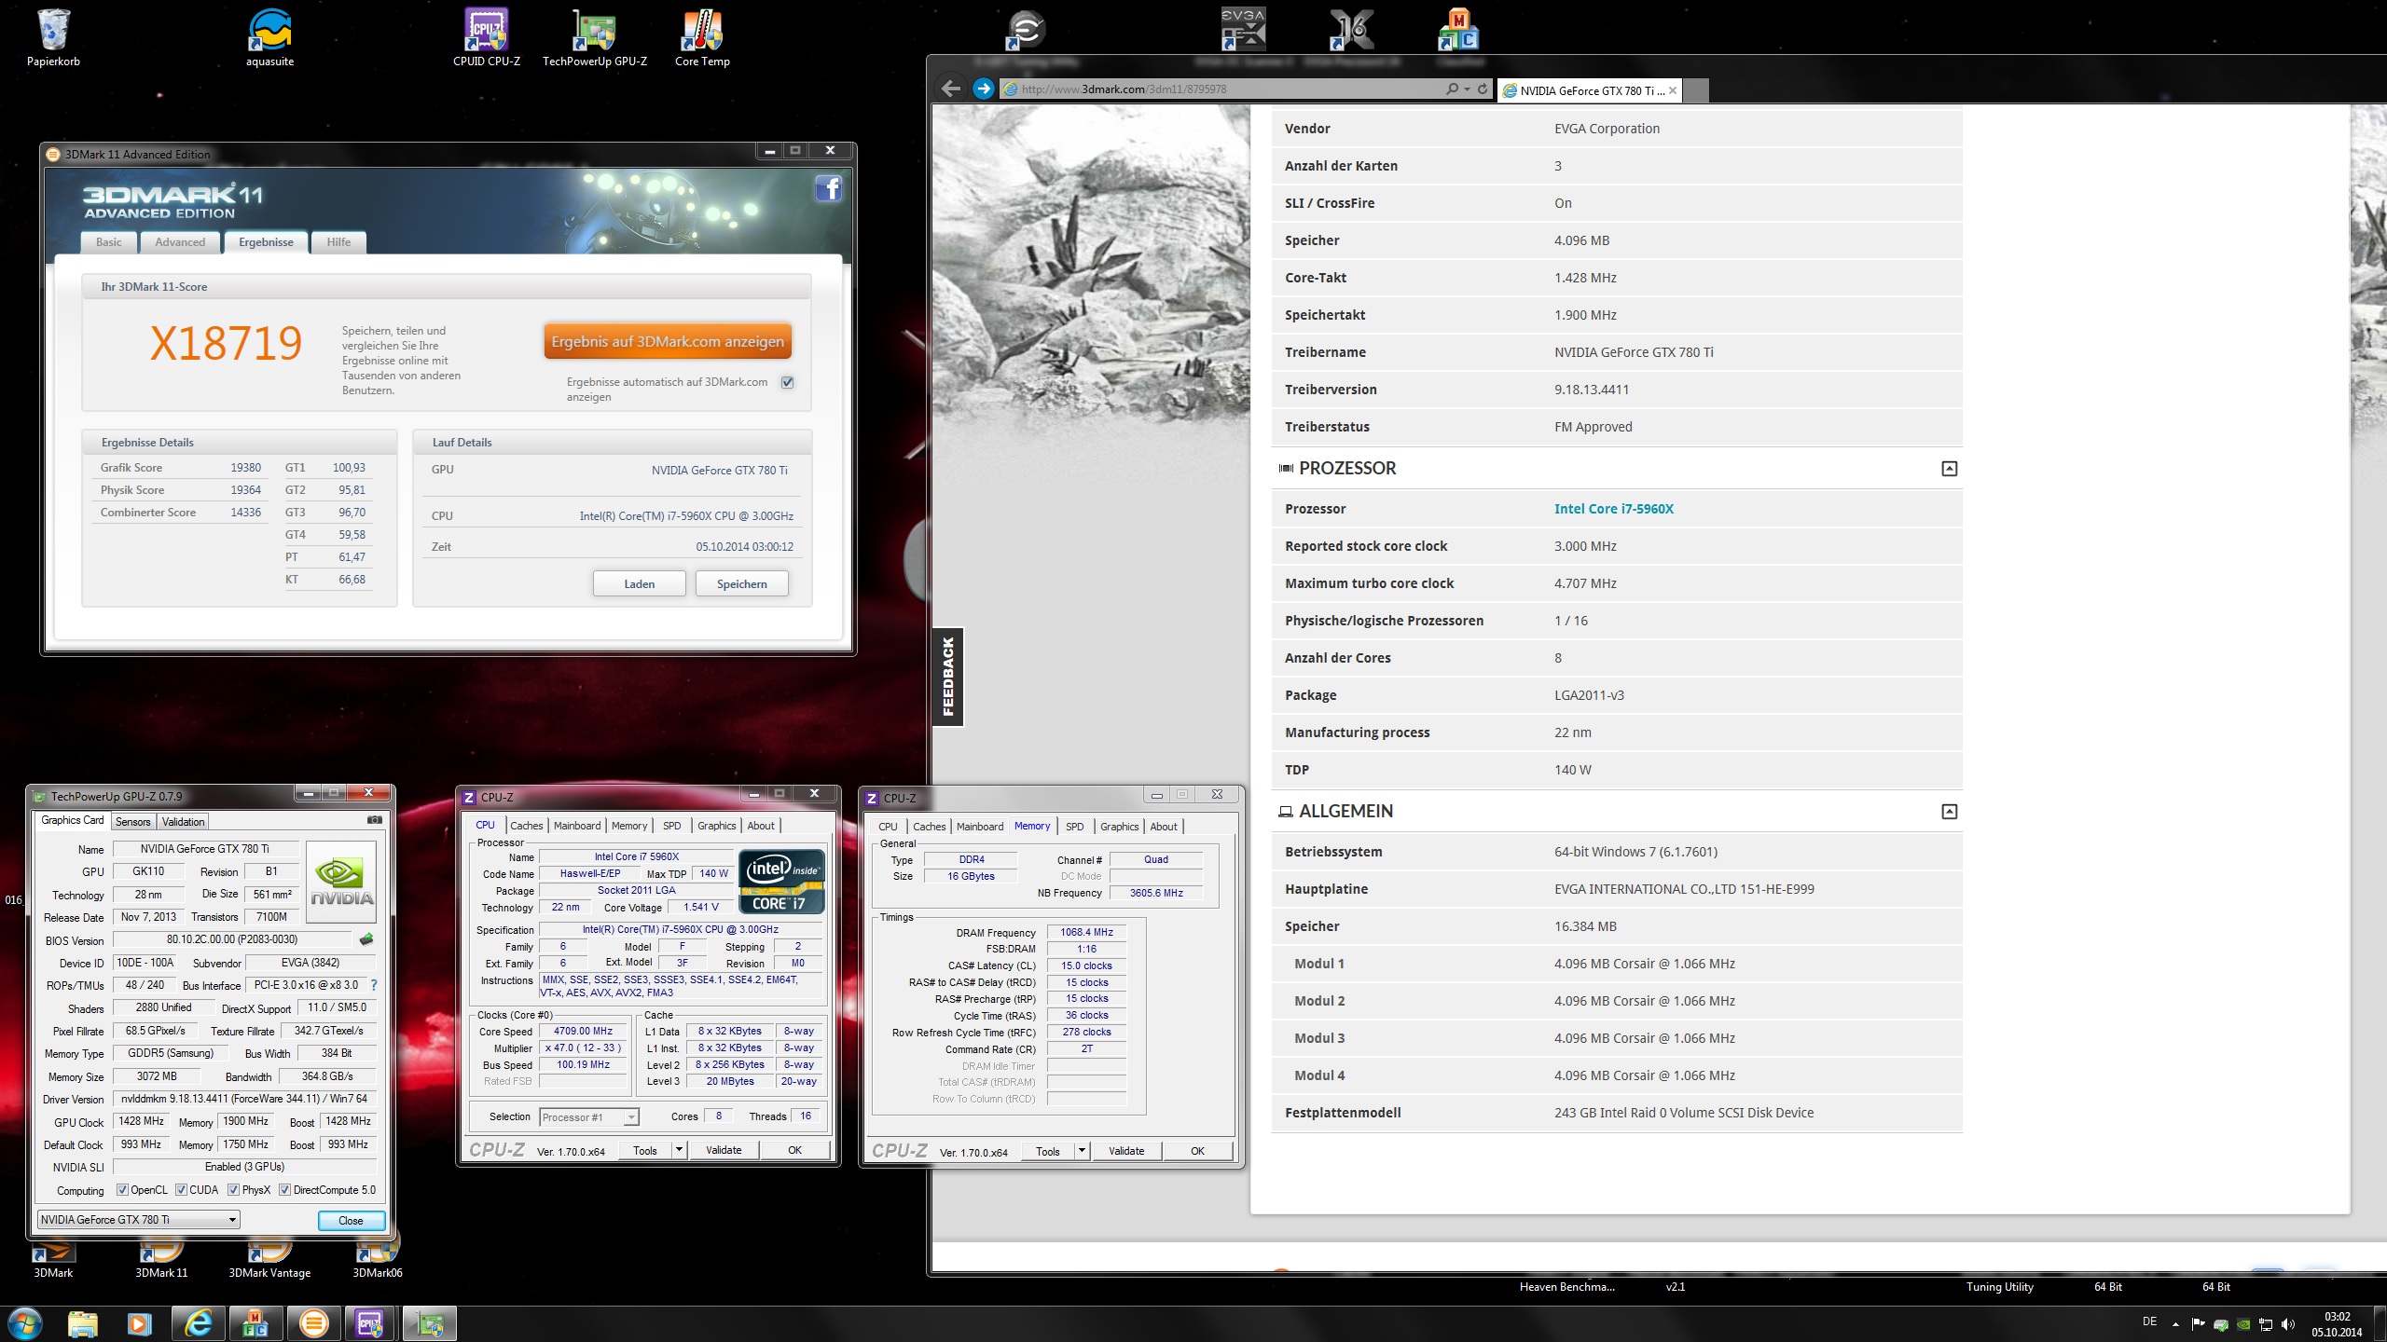Click the address bar search magnifier icon

point(1452,89)
